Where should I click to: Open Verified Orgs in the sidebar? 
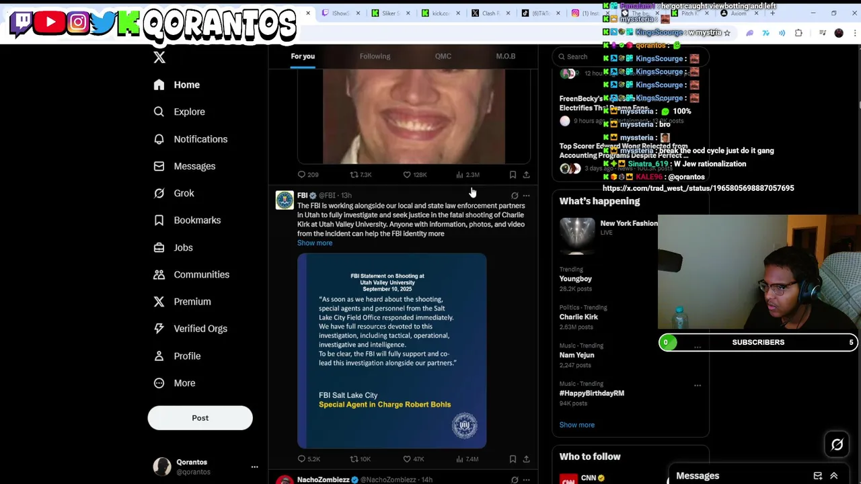click(190, 329)
